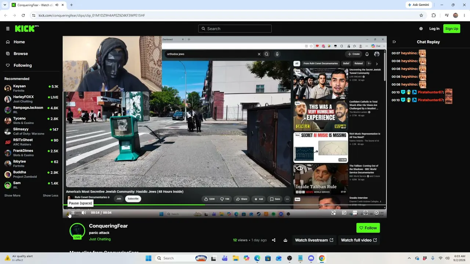Screen dimensions: 470x264
Task: Select Slimssyy's Warzone channel
Action: (31, 131)
